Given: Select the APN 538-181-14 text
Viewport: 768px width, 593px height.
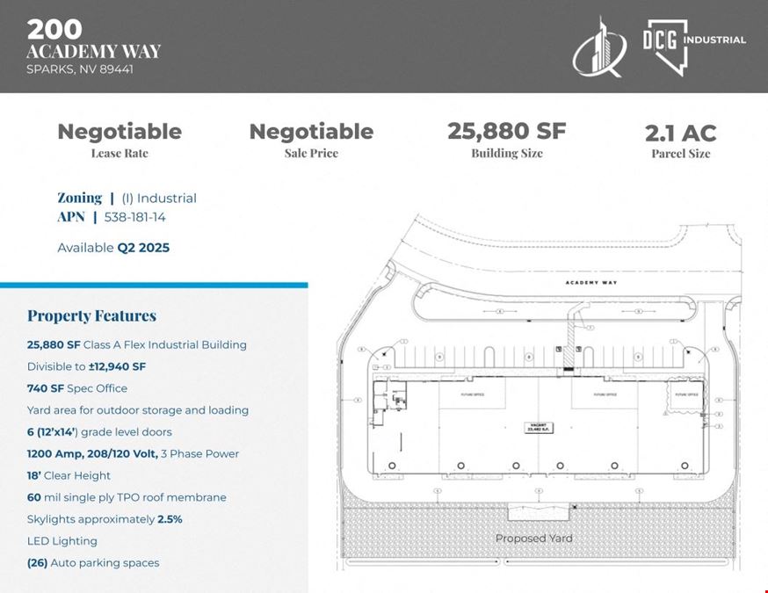Looking at the screenshot, I should (112, 217).
